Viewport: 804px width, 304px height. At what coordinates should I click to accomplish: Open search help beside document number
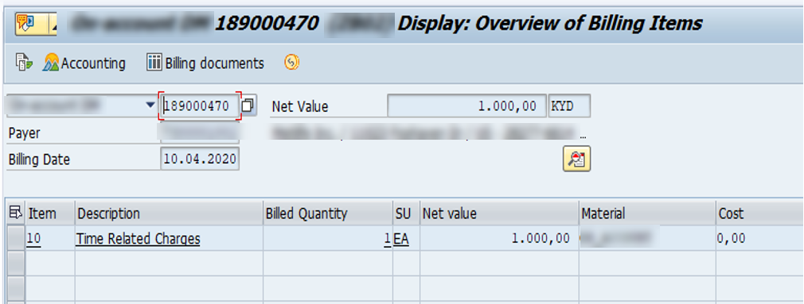(x=248, y=106)
